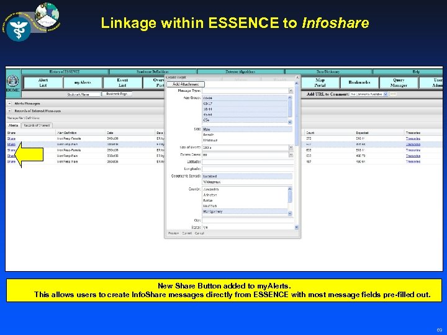Click the City input field
This screenshot has height=335, width=447.
(x=248, y=220)
